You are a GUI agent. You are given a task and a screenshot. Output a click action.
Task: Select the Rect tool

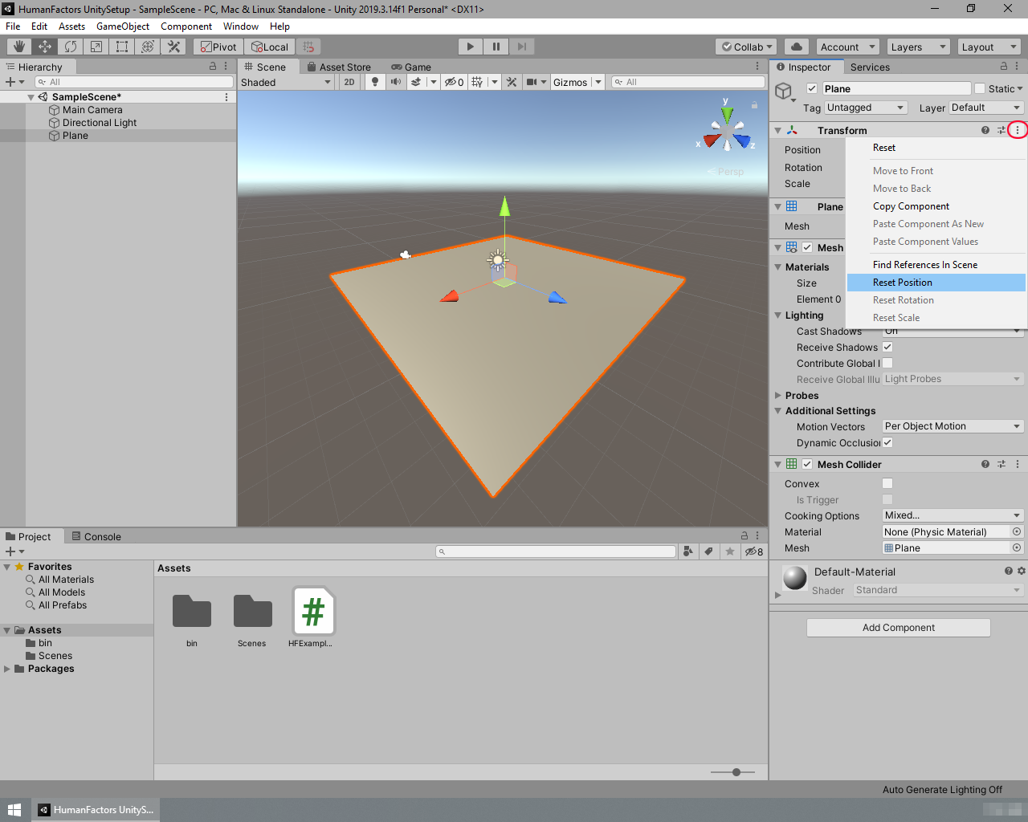[x=122, y=47]
